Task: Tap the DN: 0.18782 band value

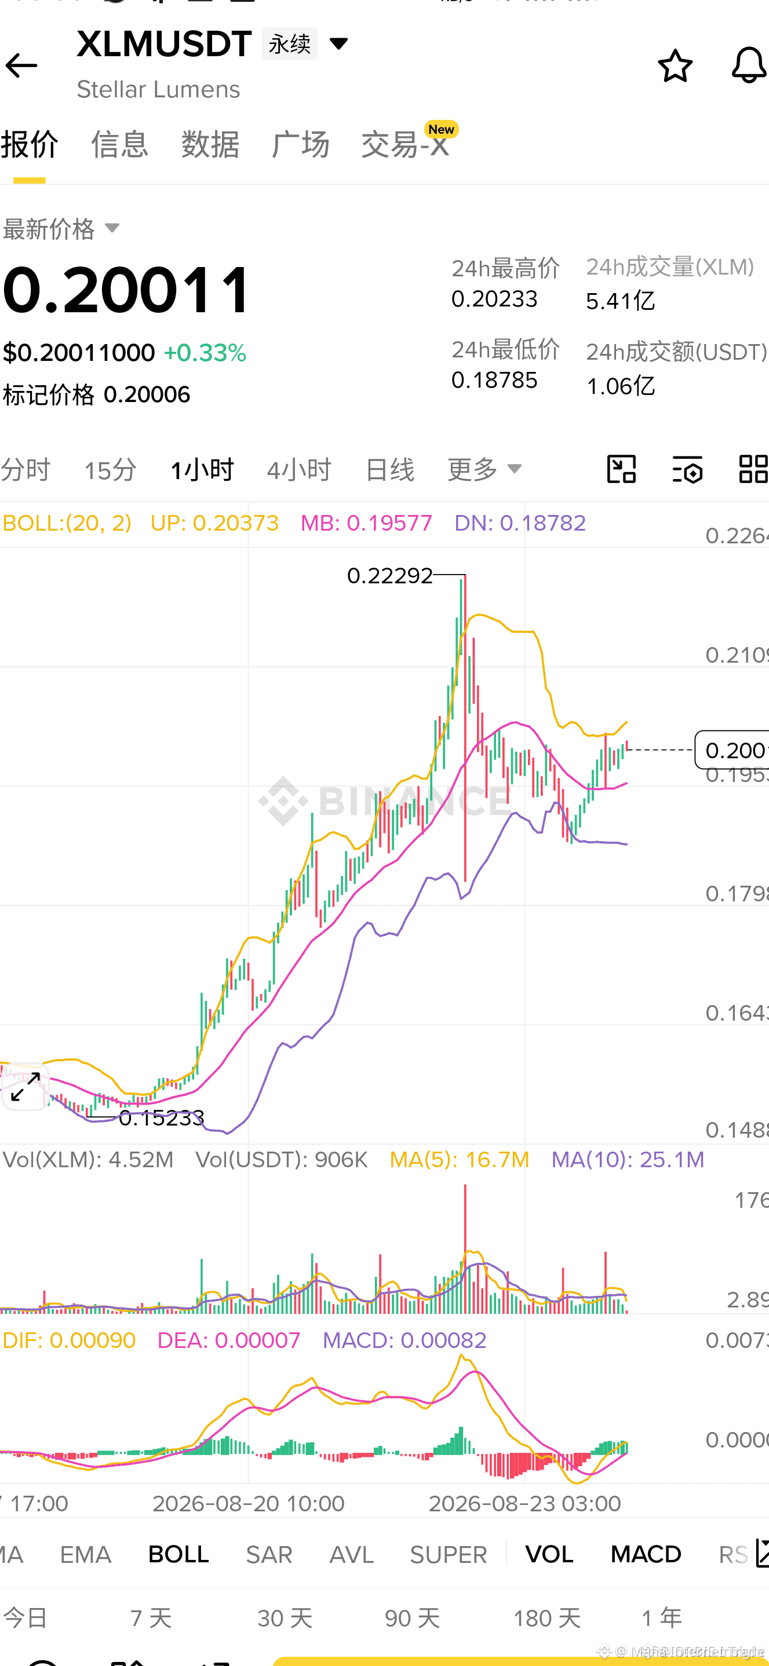Action: 520,523
